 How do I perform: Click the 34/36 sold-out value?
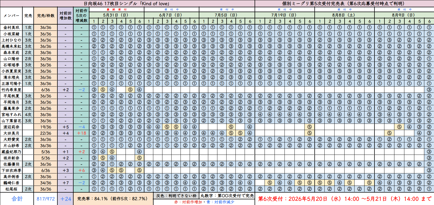[46, 183]
